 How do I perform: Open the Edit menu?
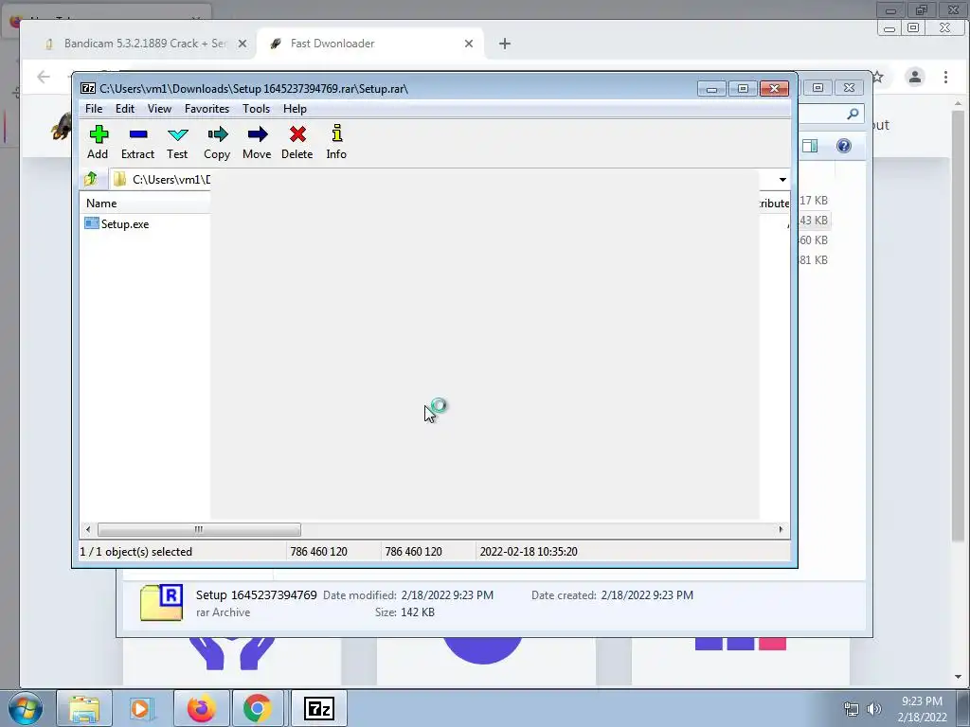click(x=125, y=109)
